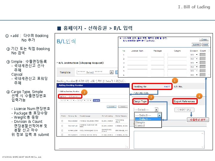Open Division dropdown in row 6
Viewport: 215px width, 161px height.
[194, 75]
